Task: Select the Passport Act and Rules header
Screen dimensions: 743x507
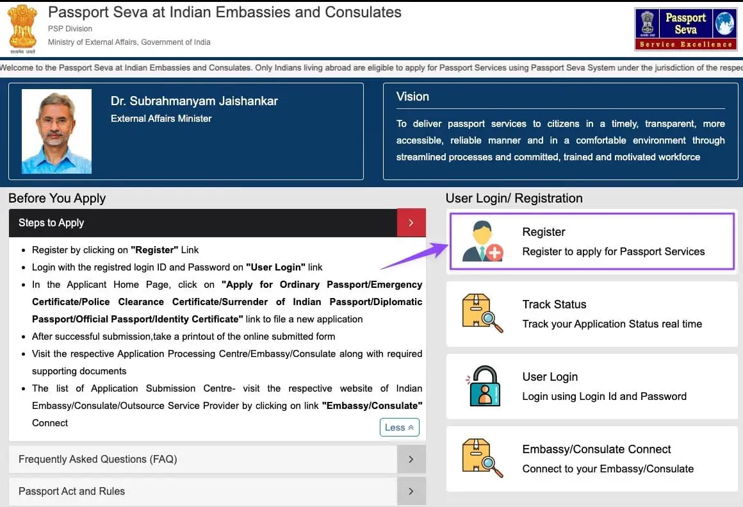Action: pos(203,492)
